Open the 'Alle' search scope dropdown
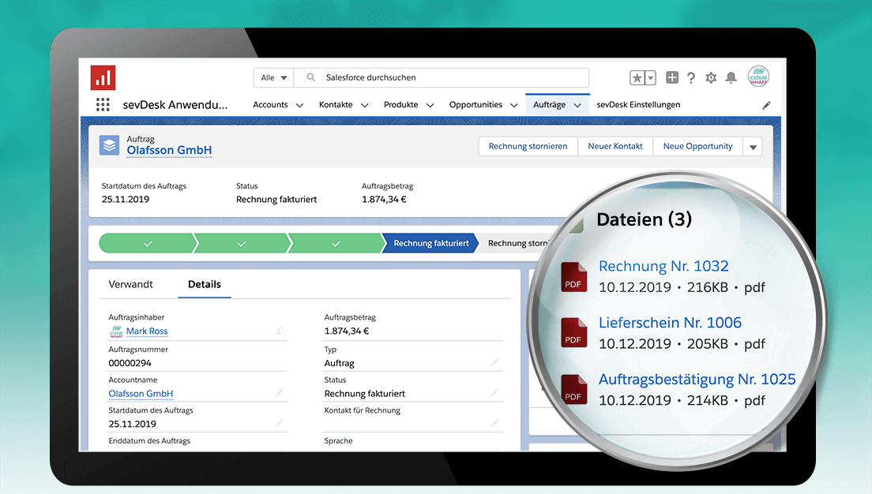The height and width of the screenshot is (494, 872). [272, 77]
